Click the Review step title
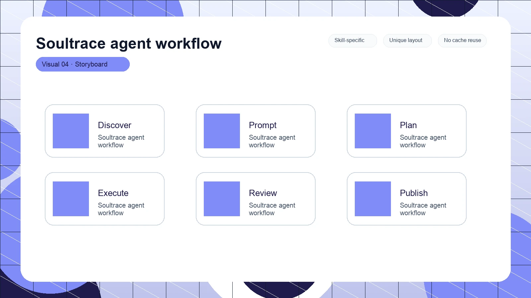Viewport: 531px width, 298px height. click(x=263, y=193)
